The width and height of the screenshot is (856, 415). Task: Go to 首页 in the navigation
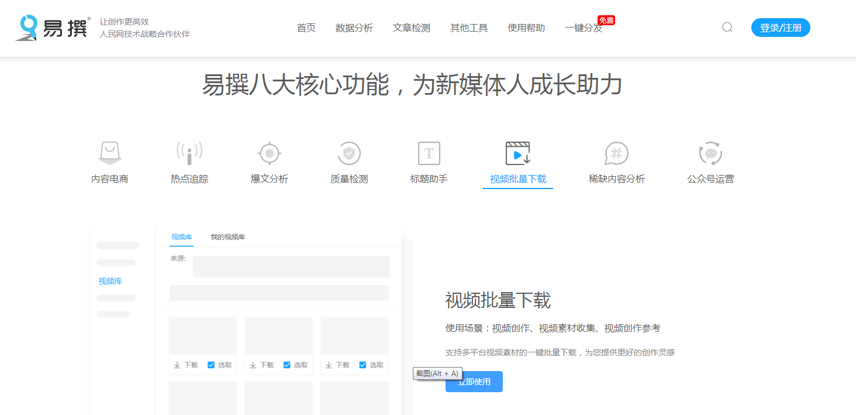306,28
